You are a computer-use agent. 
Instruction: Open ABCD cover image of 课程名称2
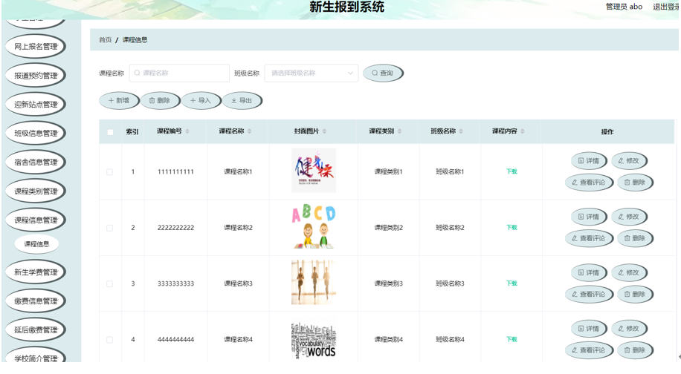click(x=314, y=226)
